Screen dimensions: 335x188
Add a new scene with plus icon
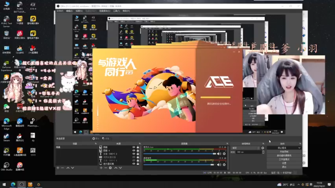click(x=58, y=168)
